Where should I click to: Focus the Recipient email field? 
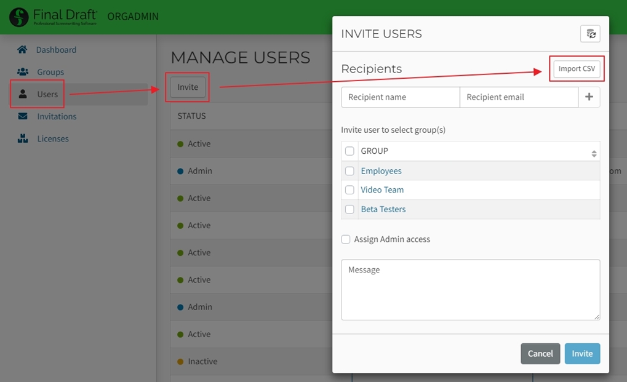pos(519,97)
